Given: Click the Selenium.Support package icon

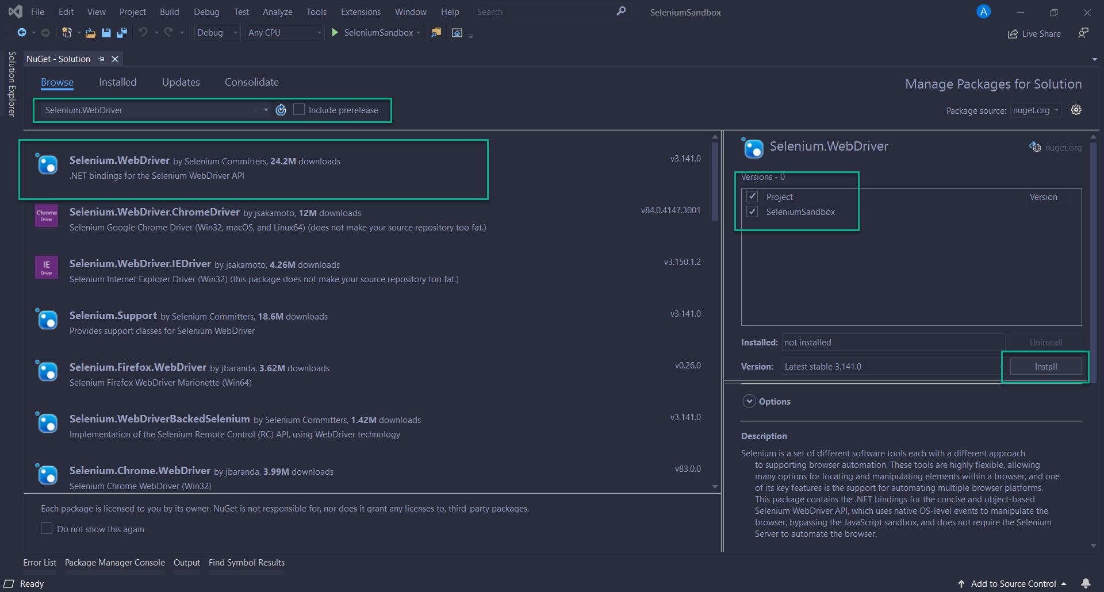Looking at the screenshot, I should tap(47, 319).
